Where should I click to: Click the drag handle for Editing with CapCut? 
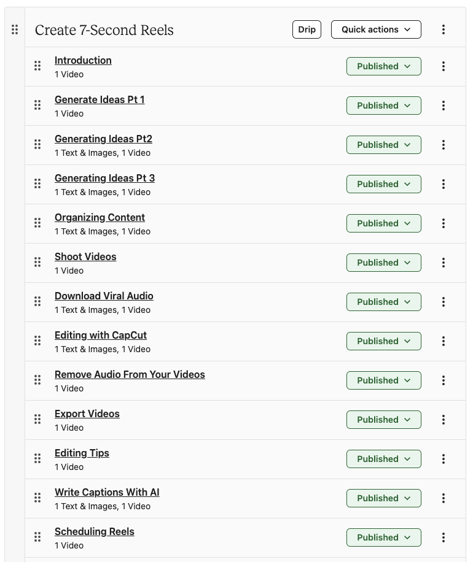click(37, 341)
